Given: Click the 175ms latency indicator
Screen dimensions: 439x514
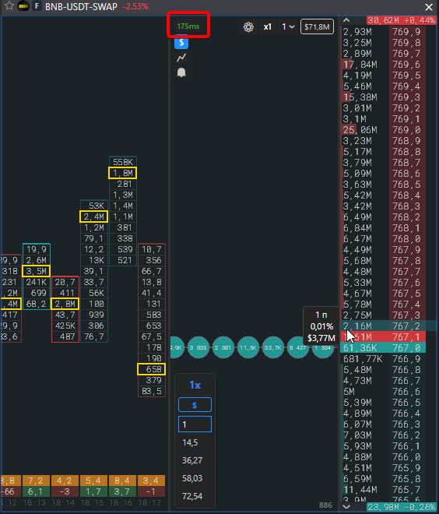Looking at the screenshot, I should (188, 26).
